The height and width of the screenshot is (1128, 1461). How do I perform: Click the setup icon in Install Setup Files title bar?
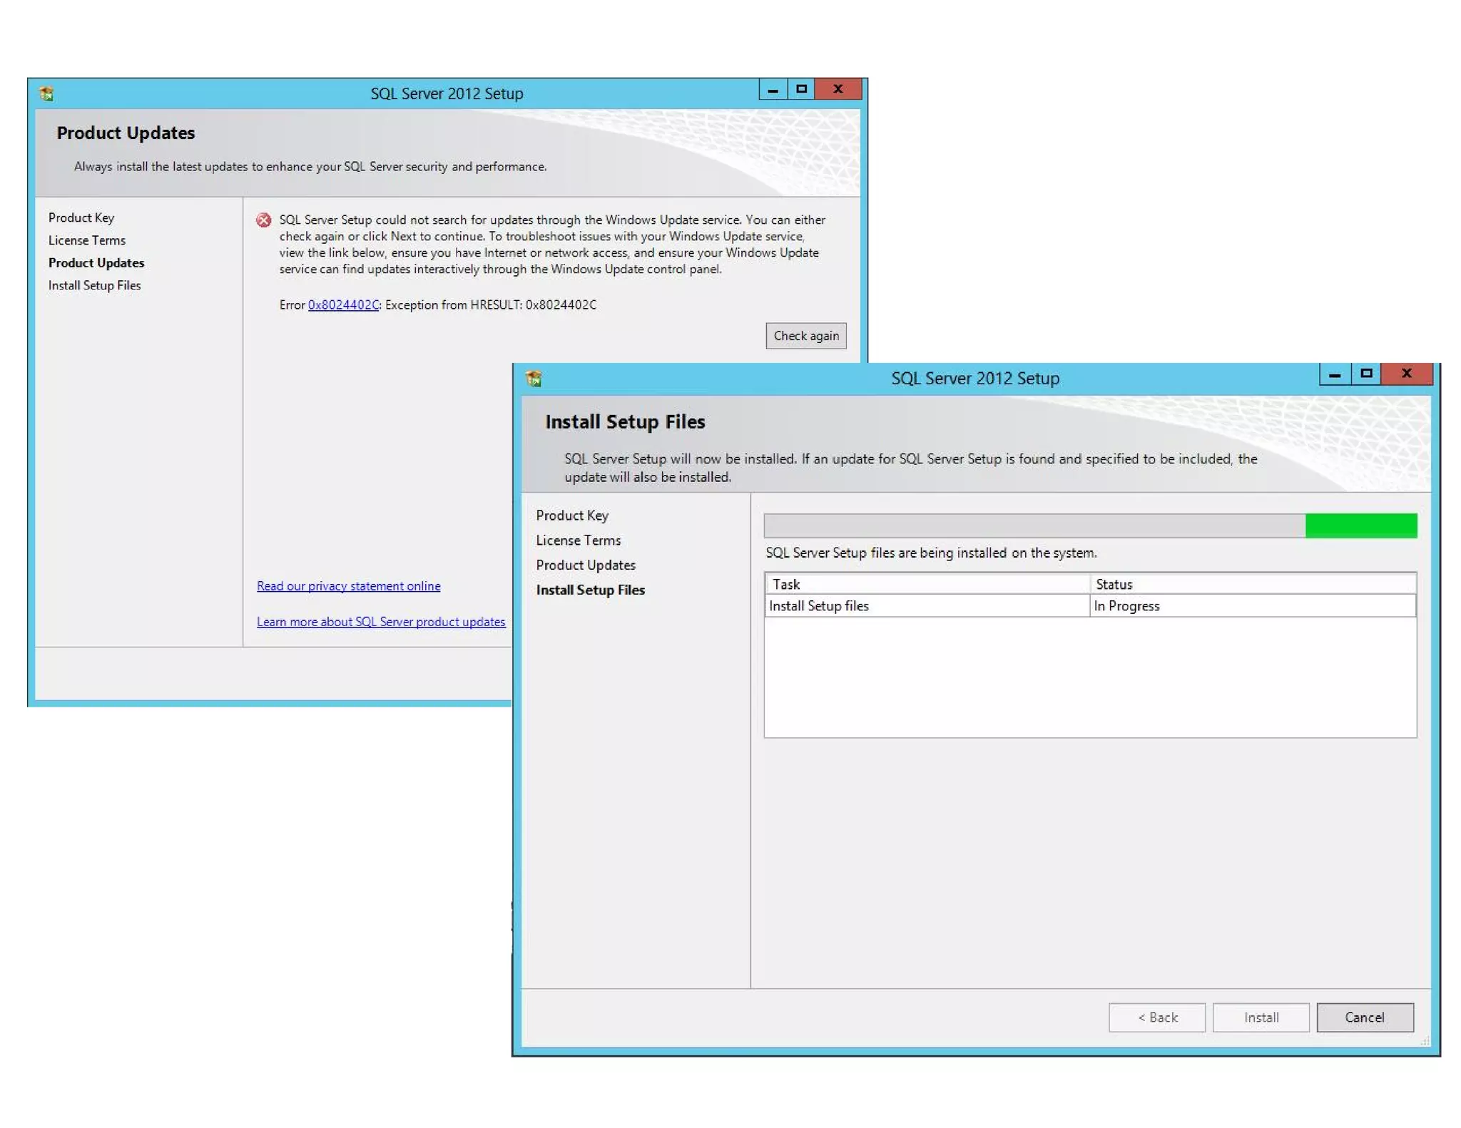tap(534, 378)
